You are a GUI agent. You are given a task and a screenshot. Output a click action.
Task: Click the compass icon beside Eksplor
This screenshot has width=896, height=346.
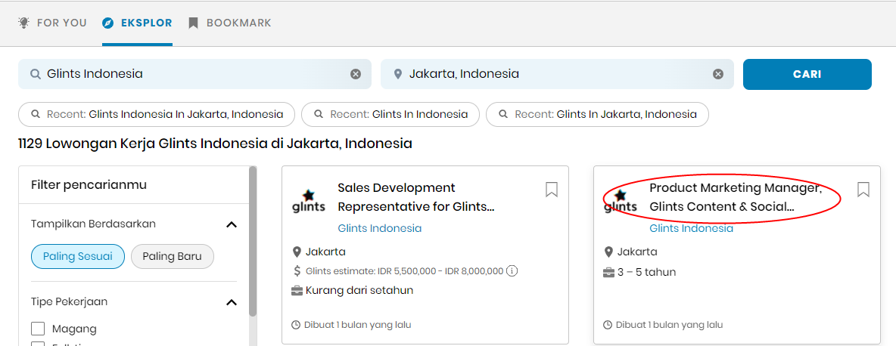108,23
